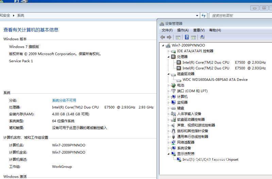Click the Forward arrow in Device Manager toolbar

coord(169,37)
